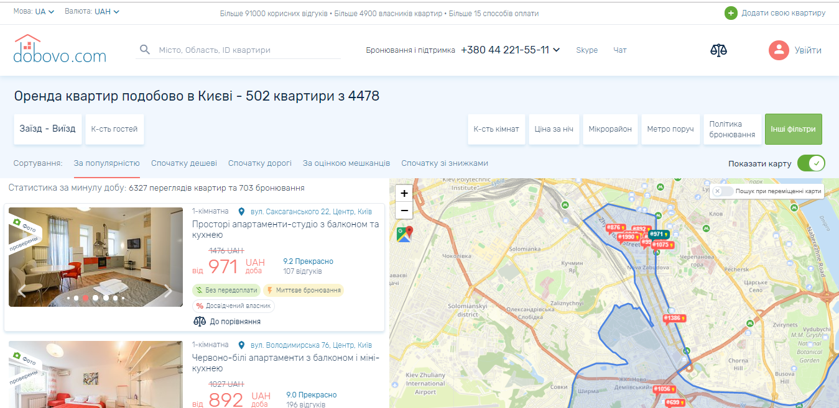Image resolution: width=839 pixels, height=408 pixels.
Task: Open the Метро поруч filter
Action: [x=670, y=129]
